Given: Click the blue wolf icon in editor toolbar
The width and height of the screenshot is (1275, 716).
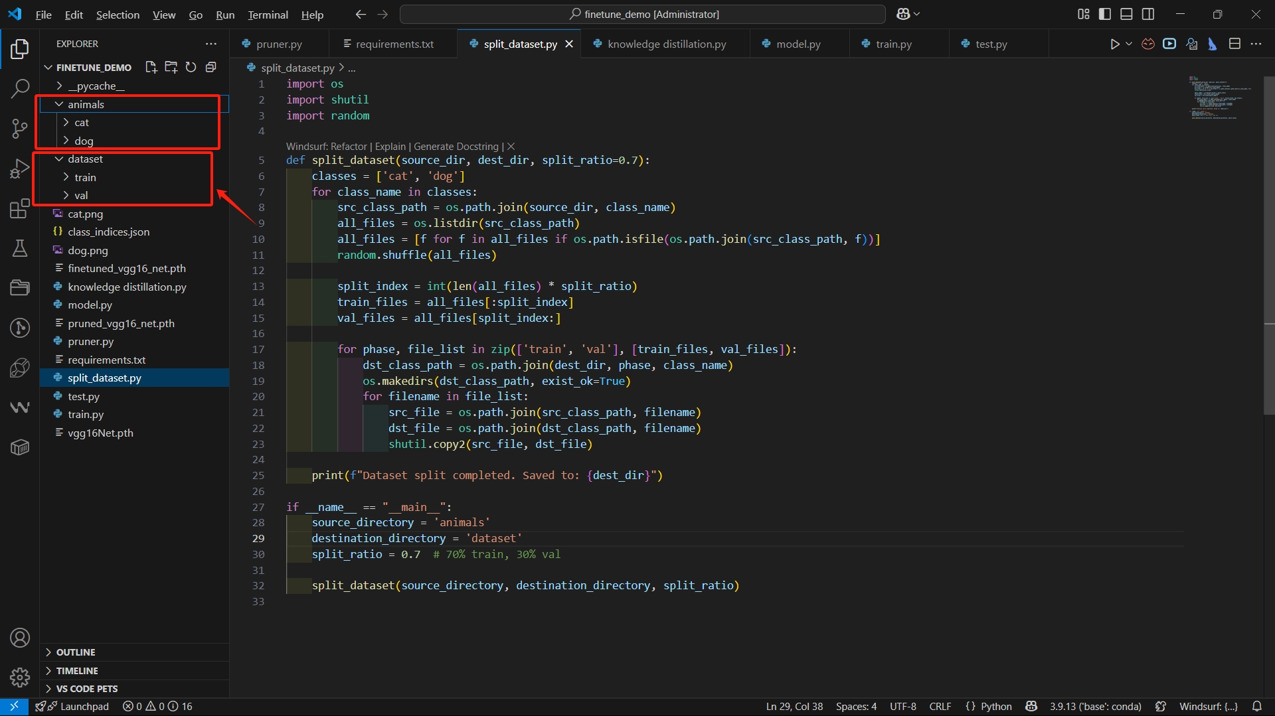Looking at the screenshot, I should coord(1213,44).
